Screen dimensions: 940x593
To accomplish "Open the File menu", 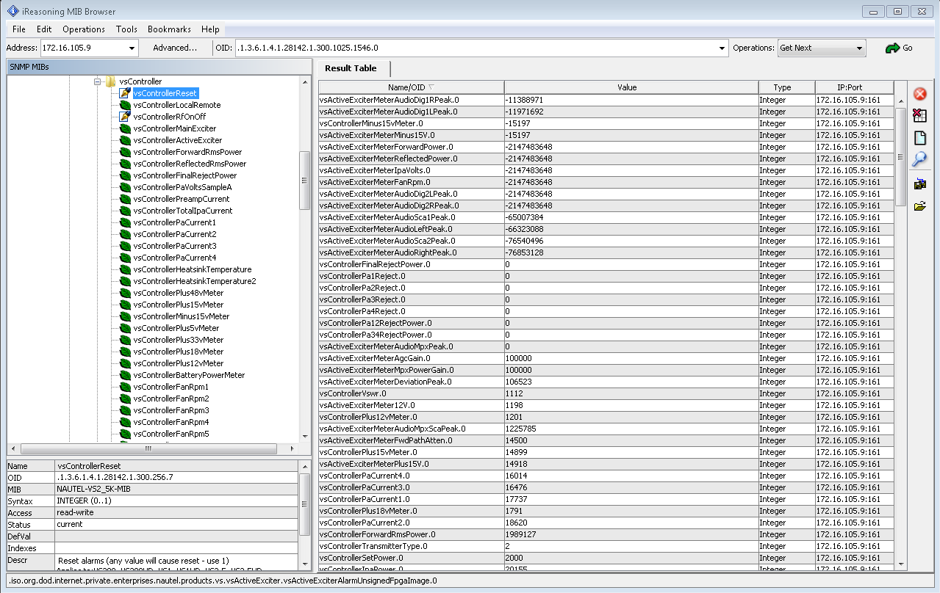I will 19,29.
